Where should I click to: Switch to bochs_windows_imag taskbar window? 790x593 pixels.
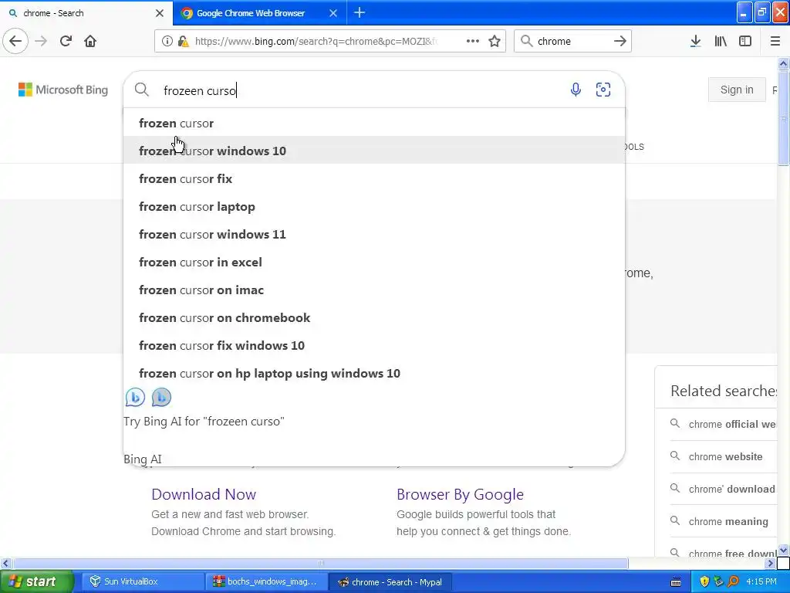[x=266, y=581]
